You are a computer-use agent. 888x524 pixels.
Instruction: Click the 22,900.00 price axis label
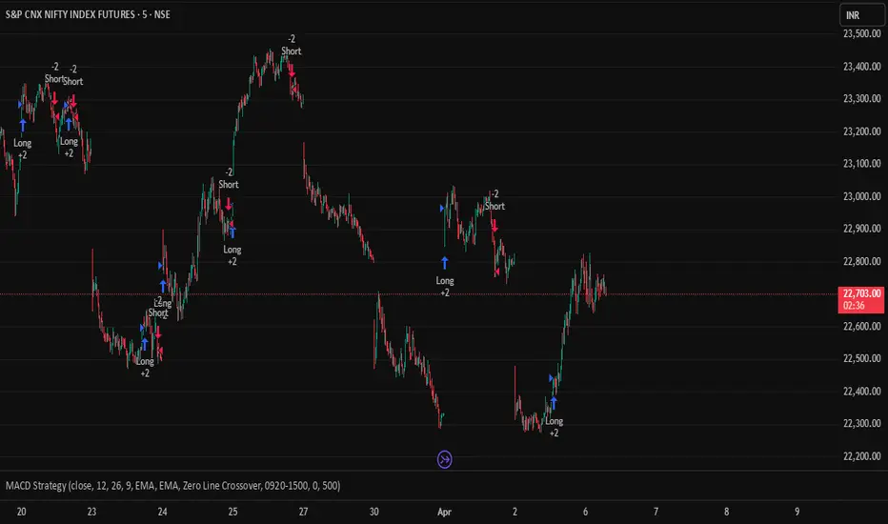[x=862, y=229]
